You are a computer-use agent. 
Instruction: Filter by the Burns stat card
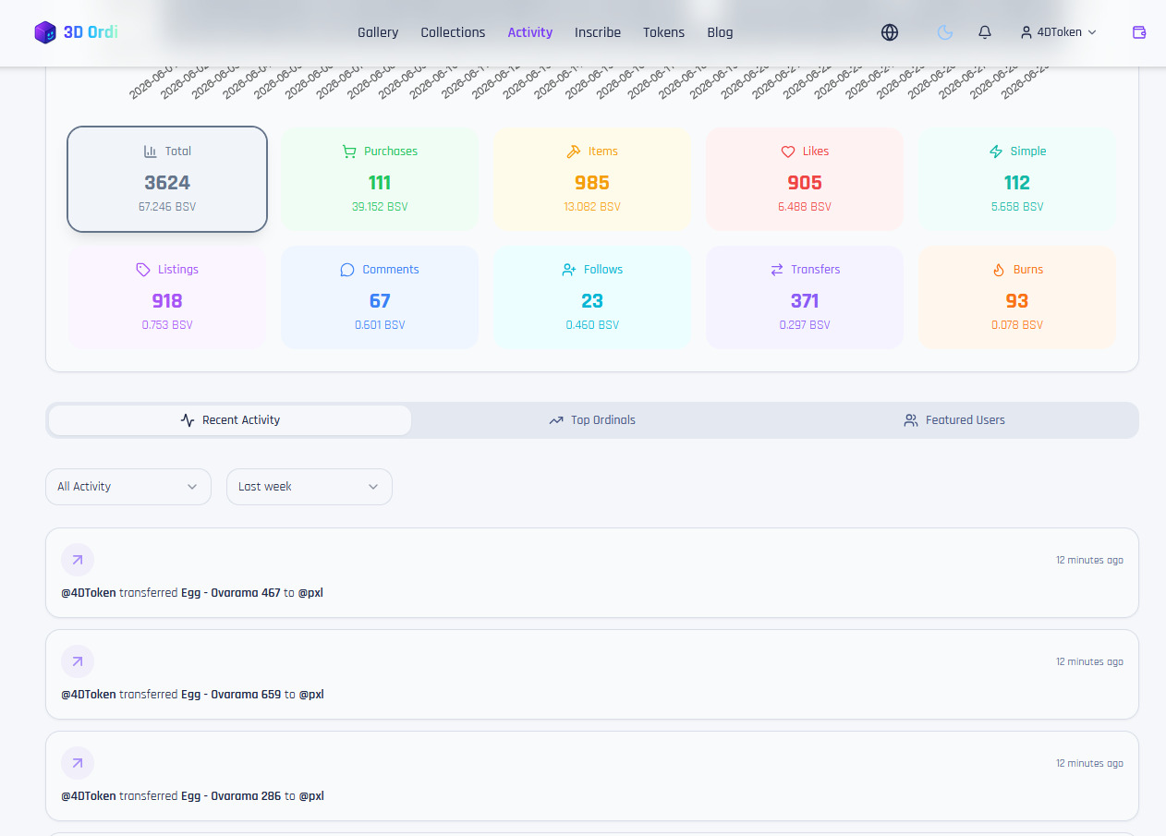(1017, 297)
